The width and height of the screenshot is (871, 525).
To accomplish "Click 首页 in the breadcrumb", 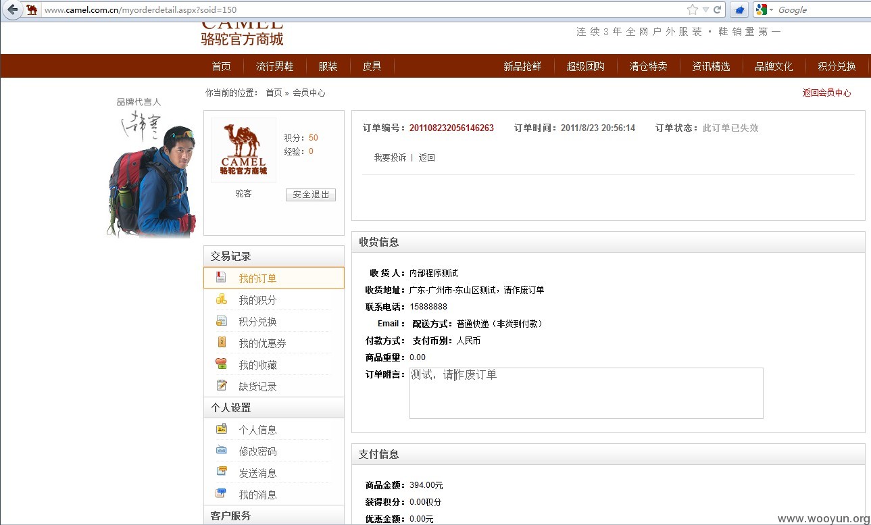I will point(274,93).
